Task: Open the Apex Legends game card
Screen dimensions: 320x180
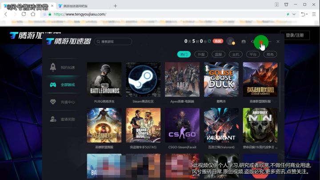Action: pyautogui.click(x=182, y=80)
